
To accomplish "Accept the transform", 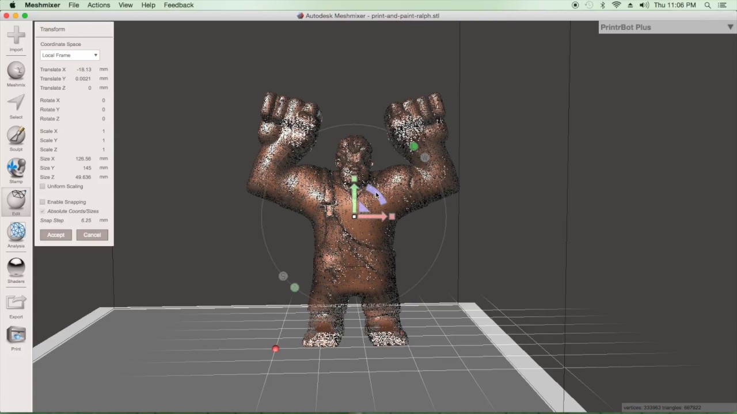I will tap(56, 235).
